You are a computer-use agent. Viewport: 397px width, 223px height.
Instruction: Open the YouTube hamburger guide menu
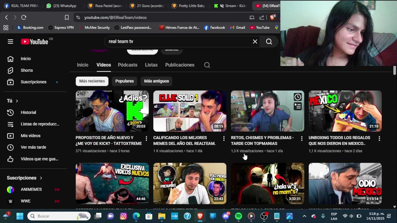point(11,42)
